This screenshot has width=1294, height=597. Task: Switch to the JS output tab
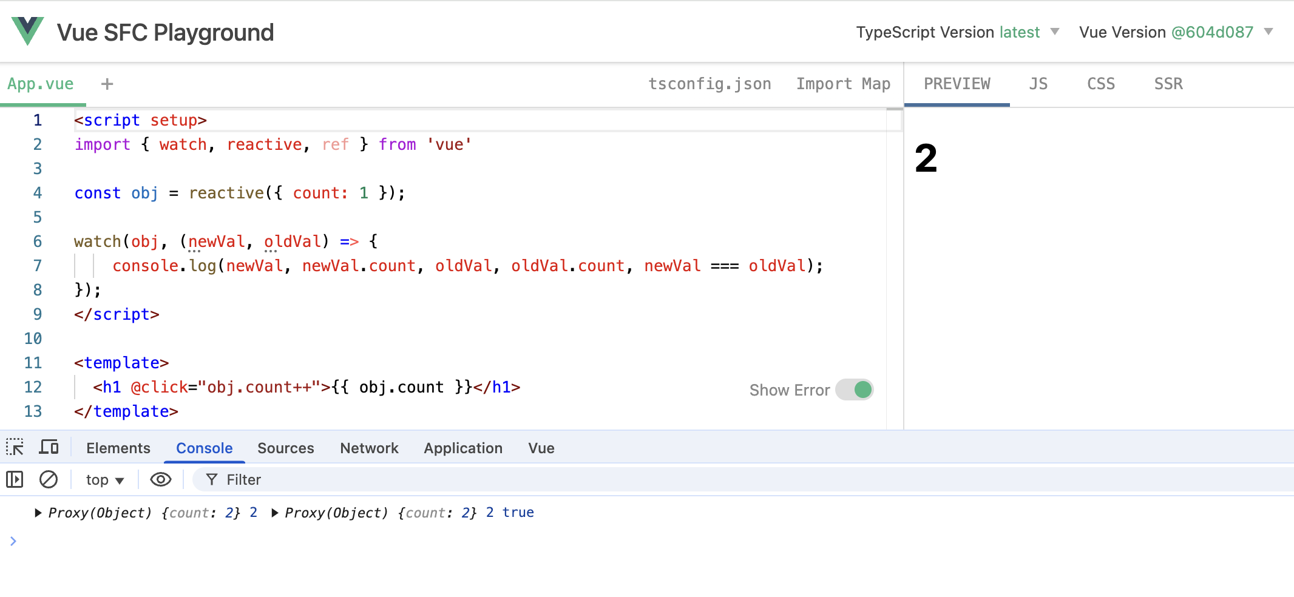(1038, 84)
